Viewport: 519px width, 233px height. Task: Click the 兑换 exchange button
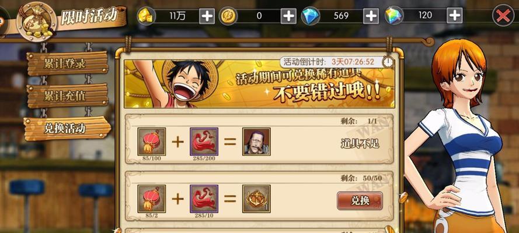point(360,200)
